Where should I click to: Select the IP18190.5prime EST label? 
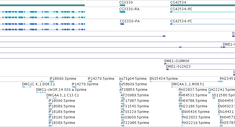62,117
